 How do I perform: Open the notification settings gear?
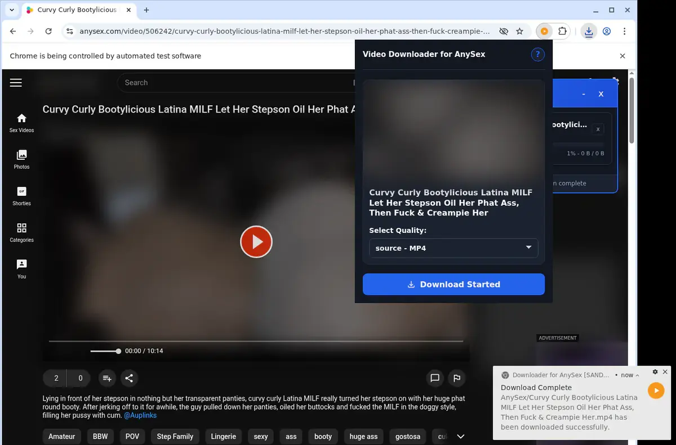655,372
